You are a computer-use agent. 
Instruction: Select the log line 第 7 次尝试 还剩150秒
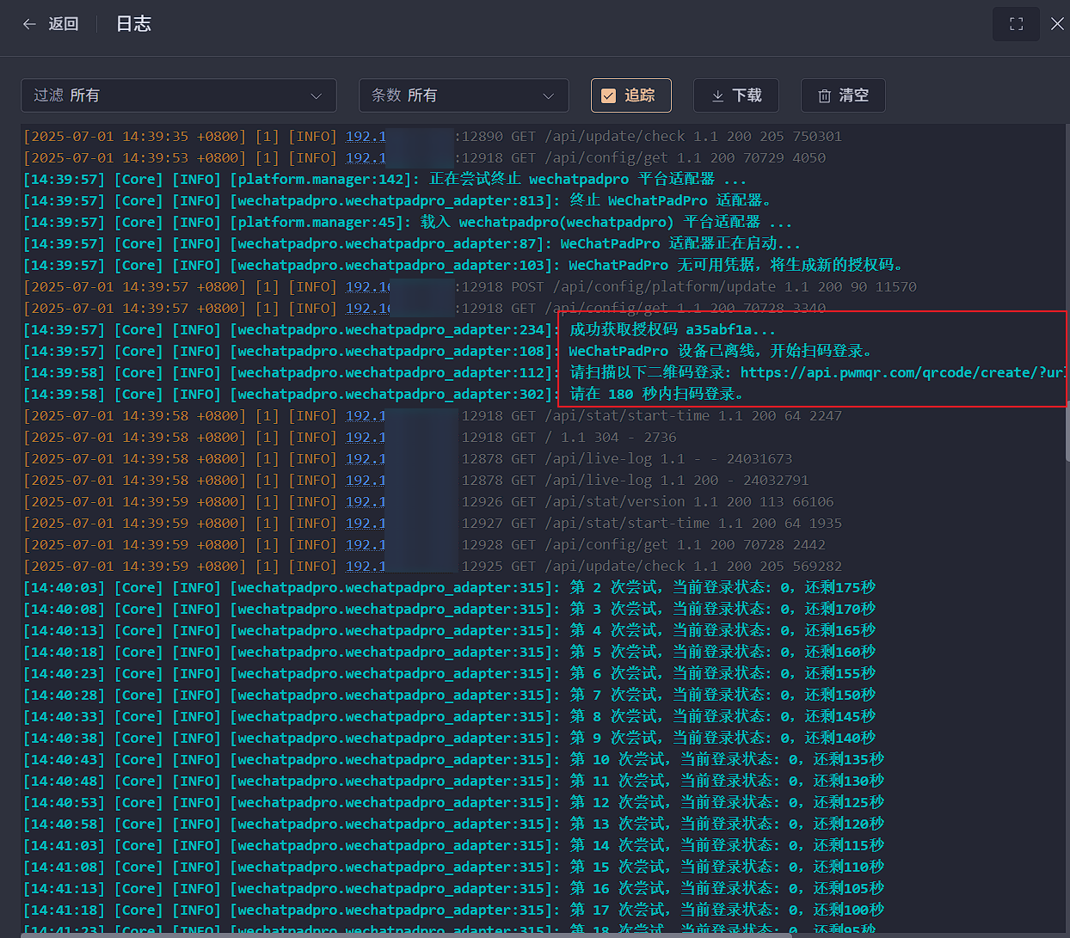(x=449, y=696)
